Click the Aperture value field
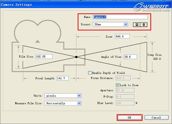The height and width of the screenshot is (124, 172). 125,90
